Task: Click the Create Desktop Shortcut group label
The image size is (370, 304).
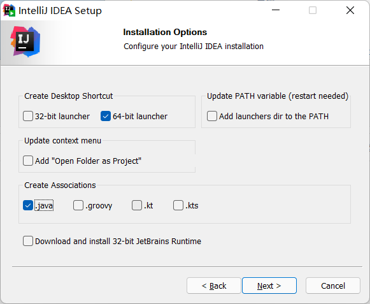Action: 69,96
